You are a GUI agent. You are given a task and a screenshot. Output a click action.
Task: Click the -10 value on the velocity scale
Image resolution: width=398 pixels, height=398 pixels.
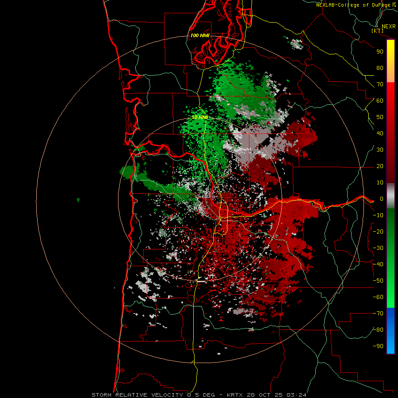[x=378, y=215]
